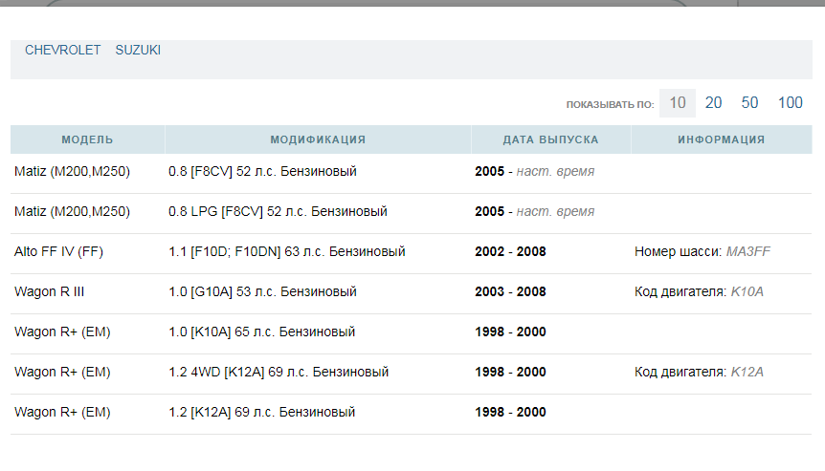Click the ИНФОРМАЦИЯ column header
Image resolution: width=825 pixels, height=471 pixels.
721,139
